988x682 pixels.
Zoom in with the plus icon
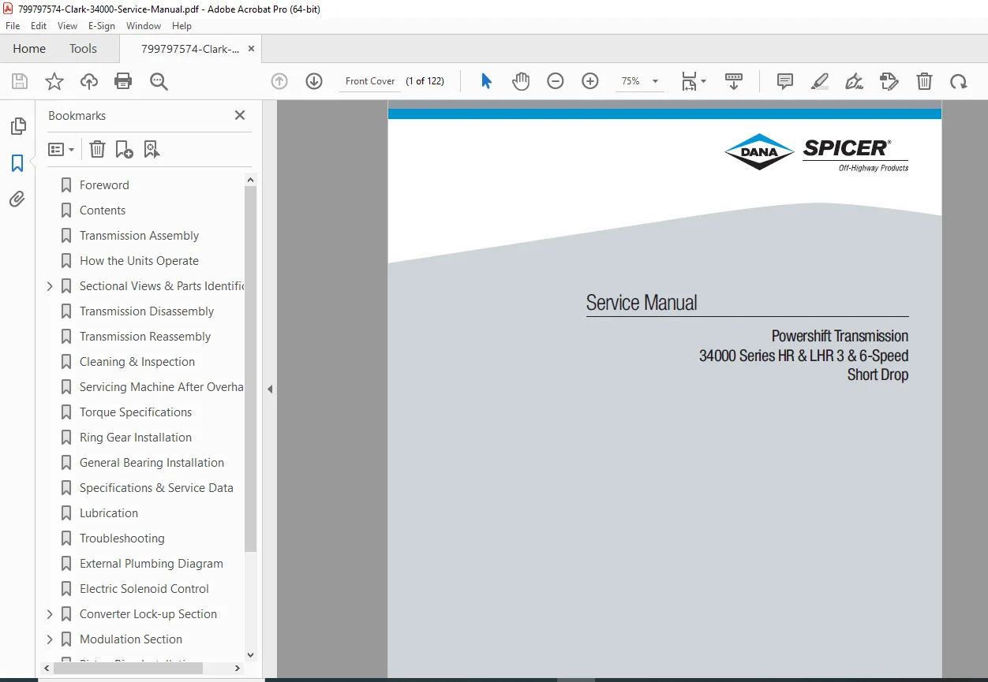590,81
